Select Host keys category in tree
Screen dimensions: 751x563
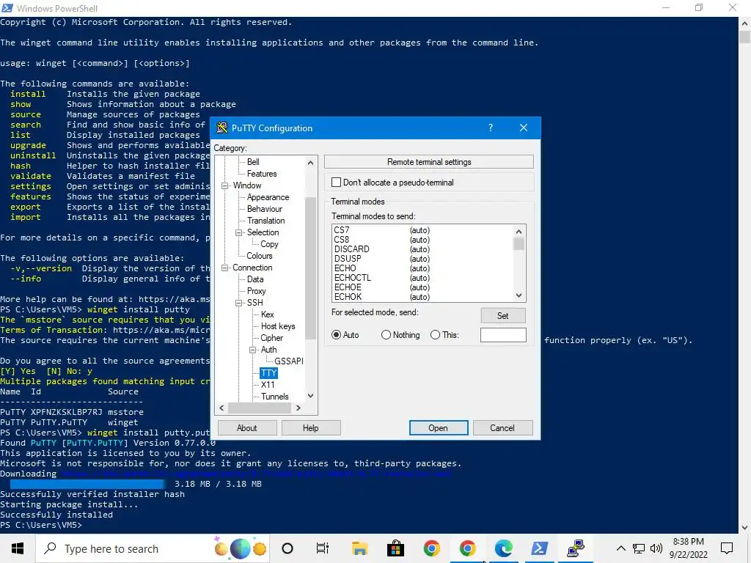click(278, 326)
